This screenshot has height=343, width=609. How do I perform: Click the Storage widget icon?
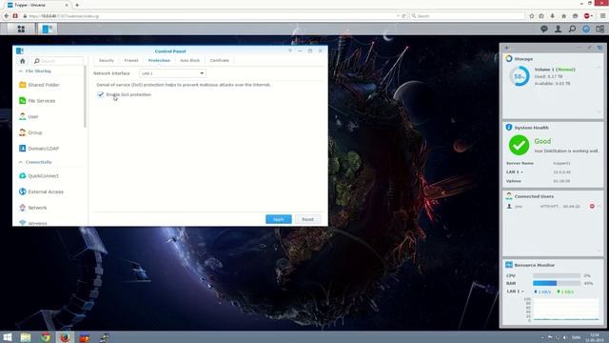point(509,59)
